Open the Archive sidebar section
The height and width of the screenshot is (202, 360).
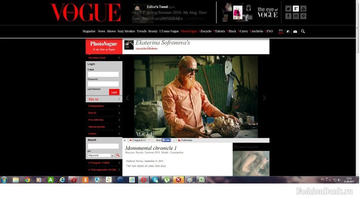[104, 133]
